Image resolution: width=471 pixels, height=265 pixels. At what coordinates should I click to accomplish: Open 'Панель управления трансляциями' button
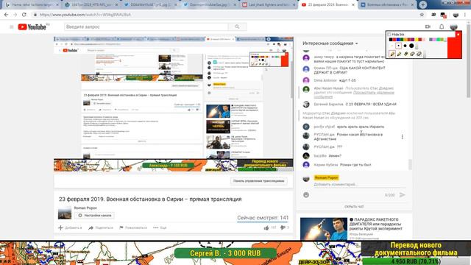pos(258,181)
